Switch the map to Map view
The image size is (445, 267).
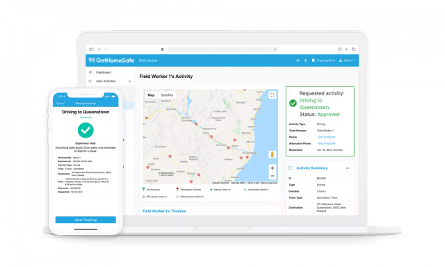151,95
